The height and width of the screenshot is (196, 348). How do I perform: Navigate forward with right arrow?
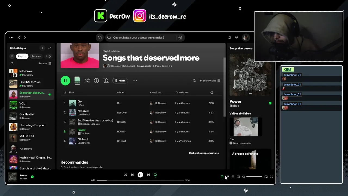pyautogui.click(x=25, y=38)
